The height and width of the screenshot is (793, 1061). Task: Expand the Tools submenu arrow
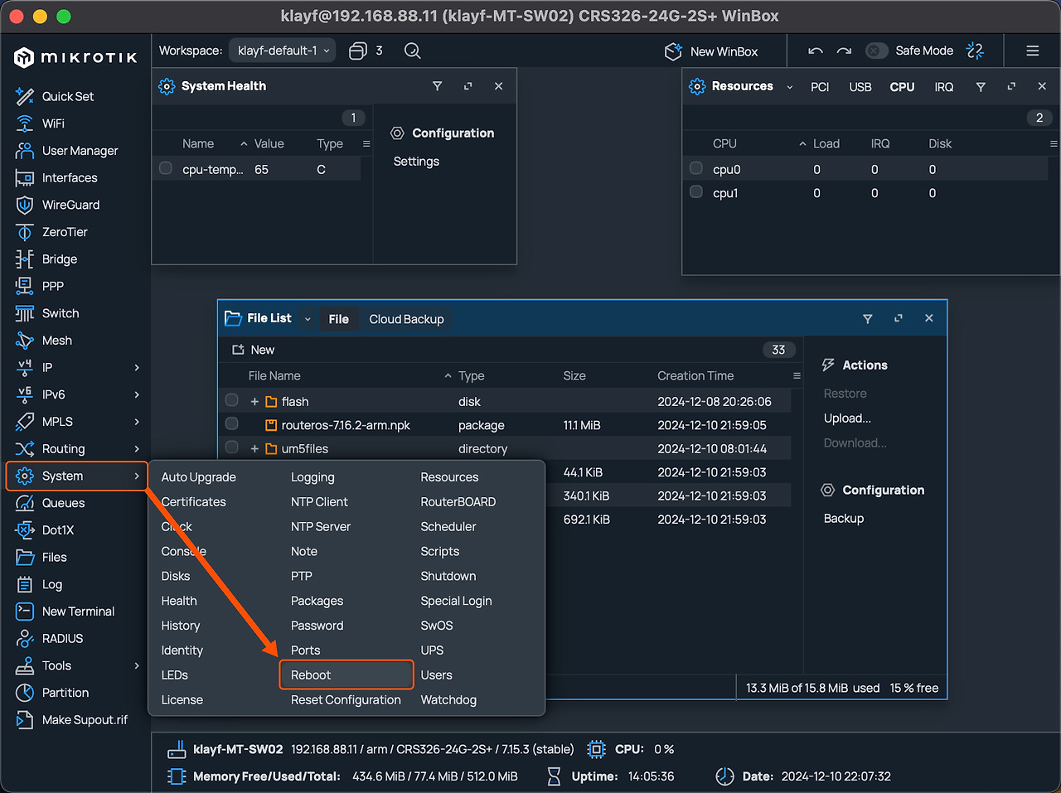click(x=137, y=665)
